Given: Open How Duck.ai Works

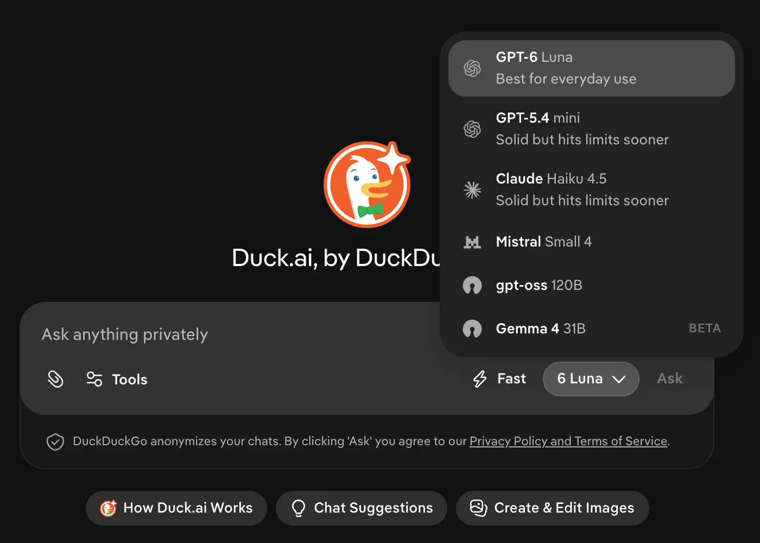Looking at the screenshot, I should [176, 508].
